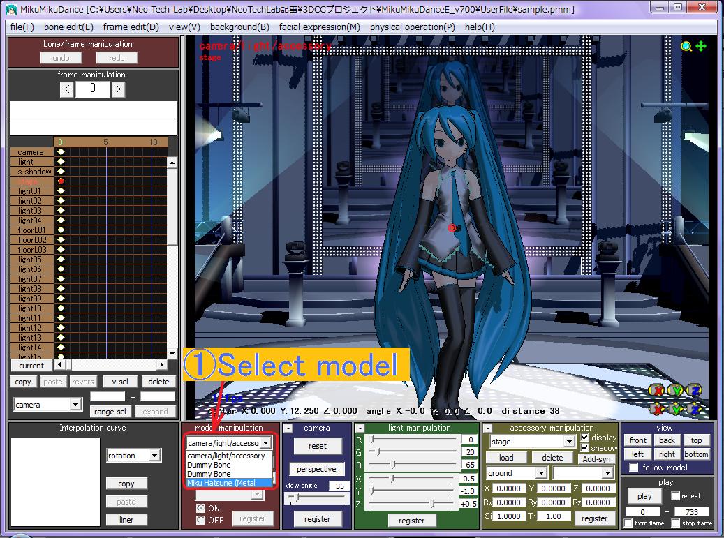Click the v-sel button
Viewport: 724px width, 538px height.
click(x=119, y=382)
